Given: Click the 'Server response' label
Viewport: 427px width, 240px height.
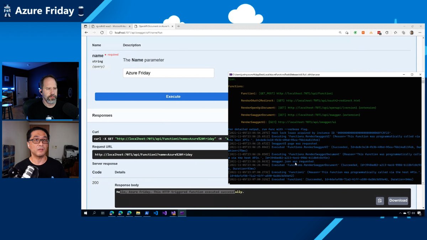Looking at the screenshot, I should [105, 164].
